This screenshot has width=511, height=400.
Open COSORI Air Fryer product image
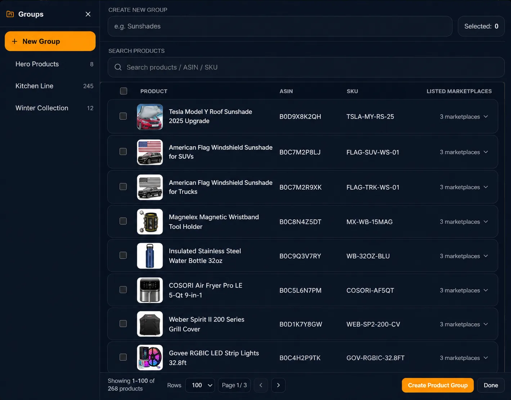(x=150, y=290)
